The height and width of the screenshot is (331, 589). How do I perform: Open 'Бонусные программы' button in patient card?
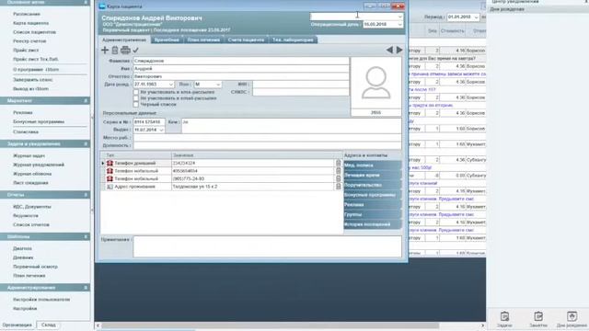(373, 195)
